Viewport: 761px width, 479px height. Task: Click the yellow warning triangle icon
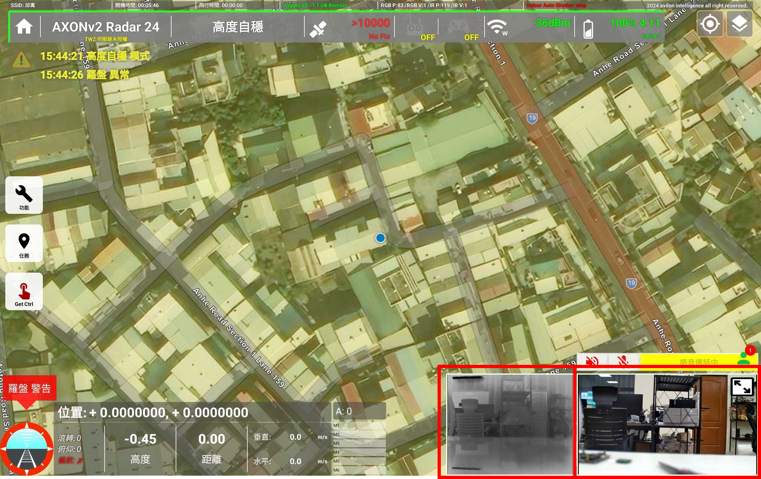tap(21, 59)
